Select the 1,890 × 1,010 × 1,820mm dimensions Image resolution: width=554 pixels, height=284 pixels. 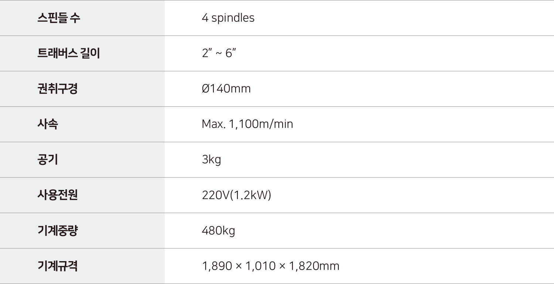pyautogui.click(x=271, y=266)
